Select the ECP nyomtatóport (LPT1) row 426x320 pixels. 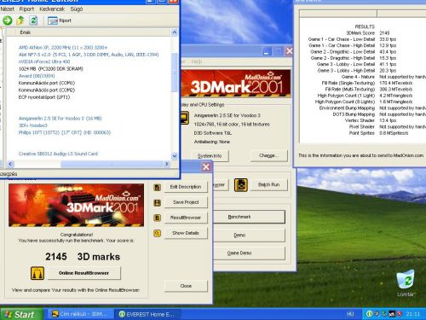tap(44, 97)
